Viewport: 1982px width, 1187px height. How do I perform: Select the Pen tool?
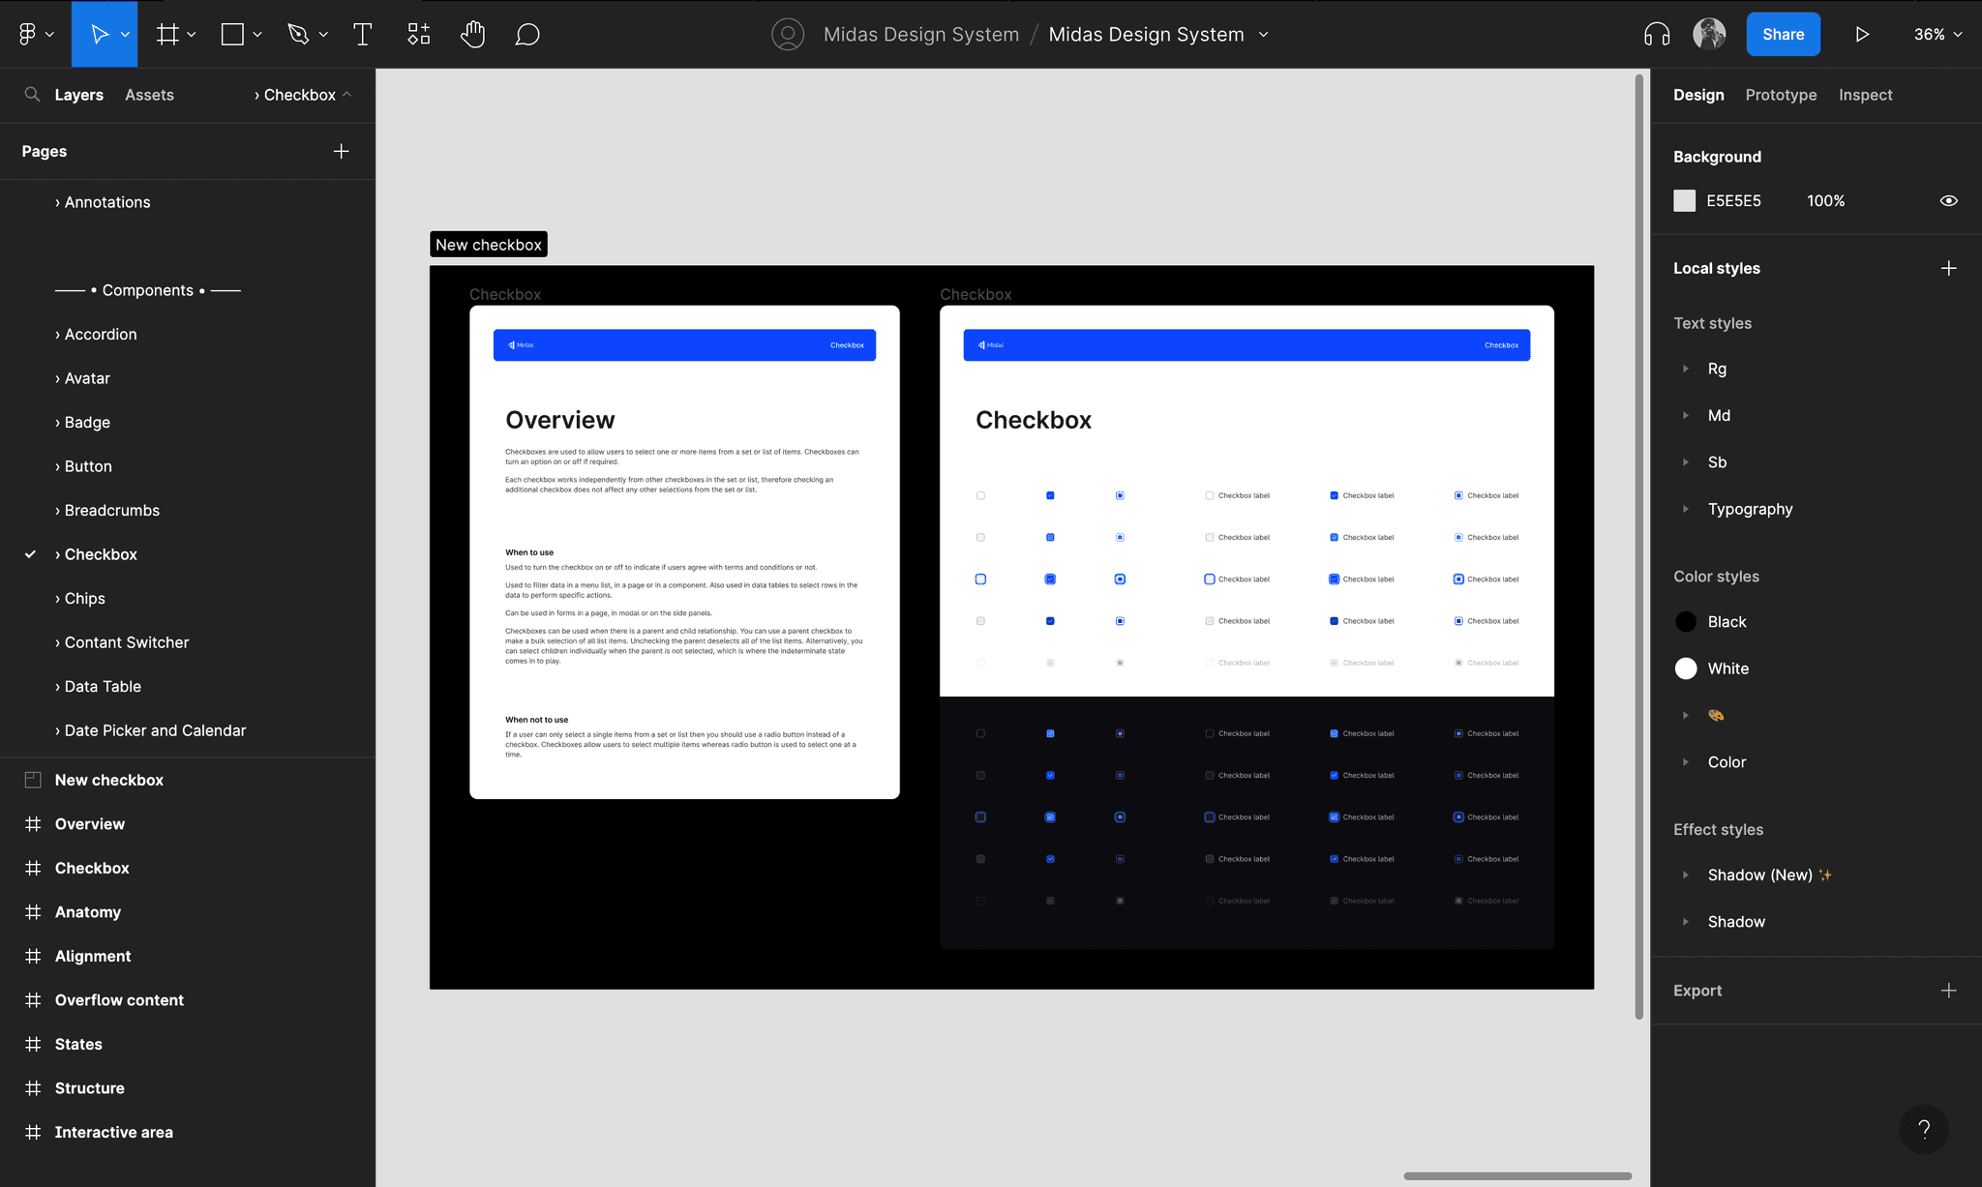click(x=298, y=35)
